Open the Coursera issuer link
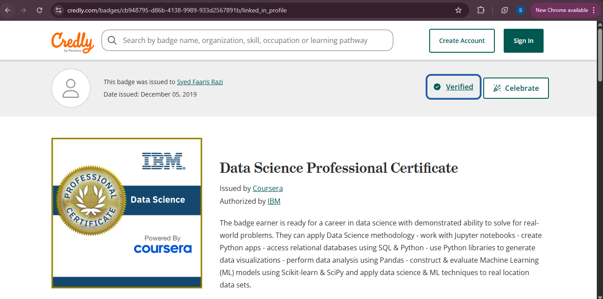This screenshot has height=299, width=603. point(268,188)
